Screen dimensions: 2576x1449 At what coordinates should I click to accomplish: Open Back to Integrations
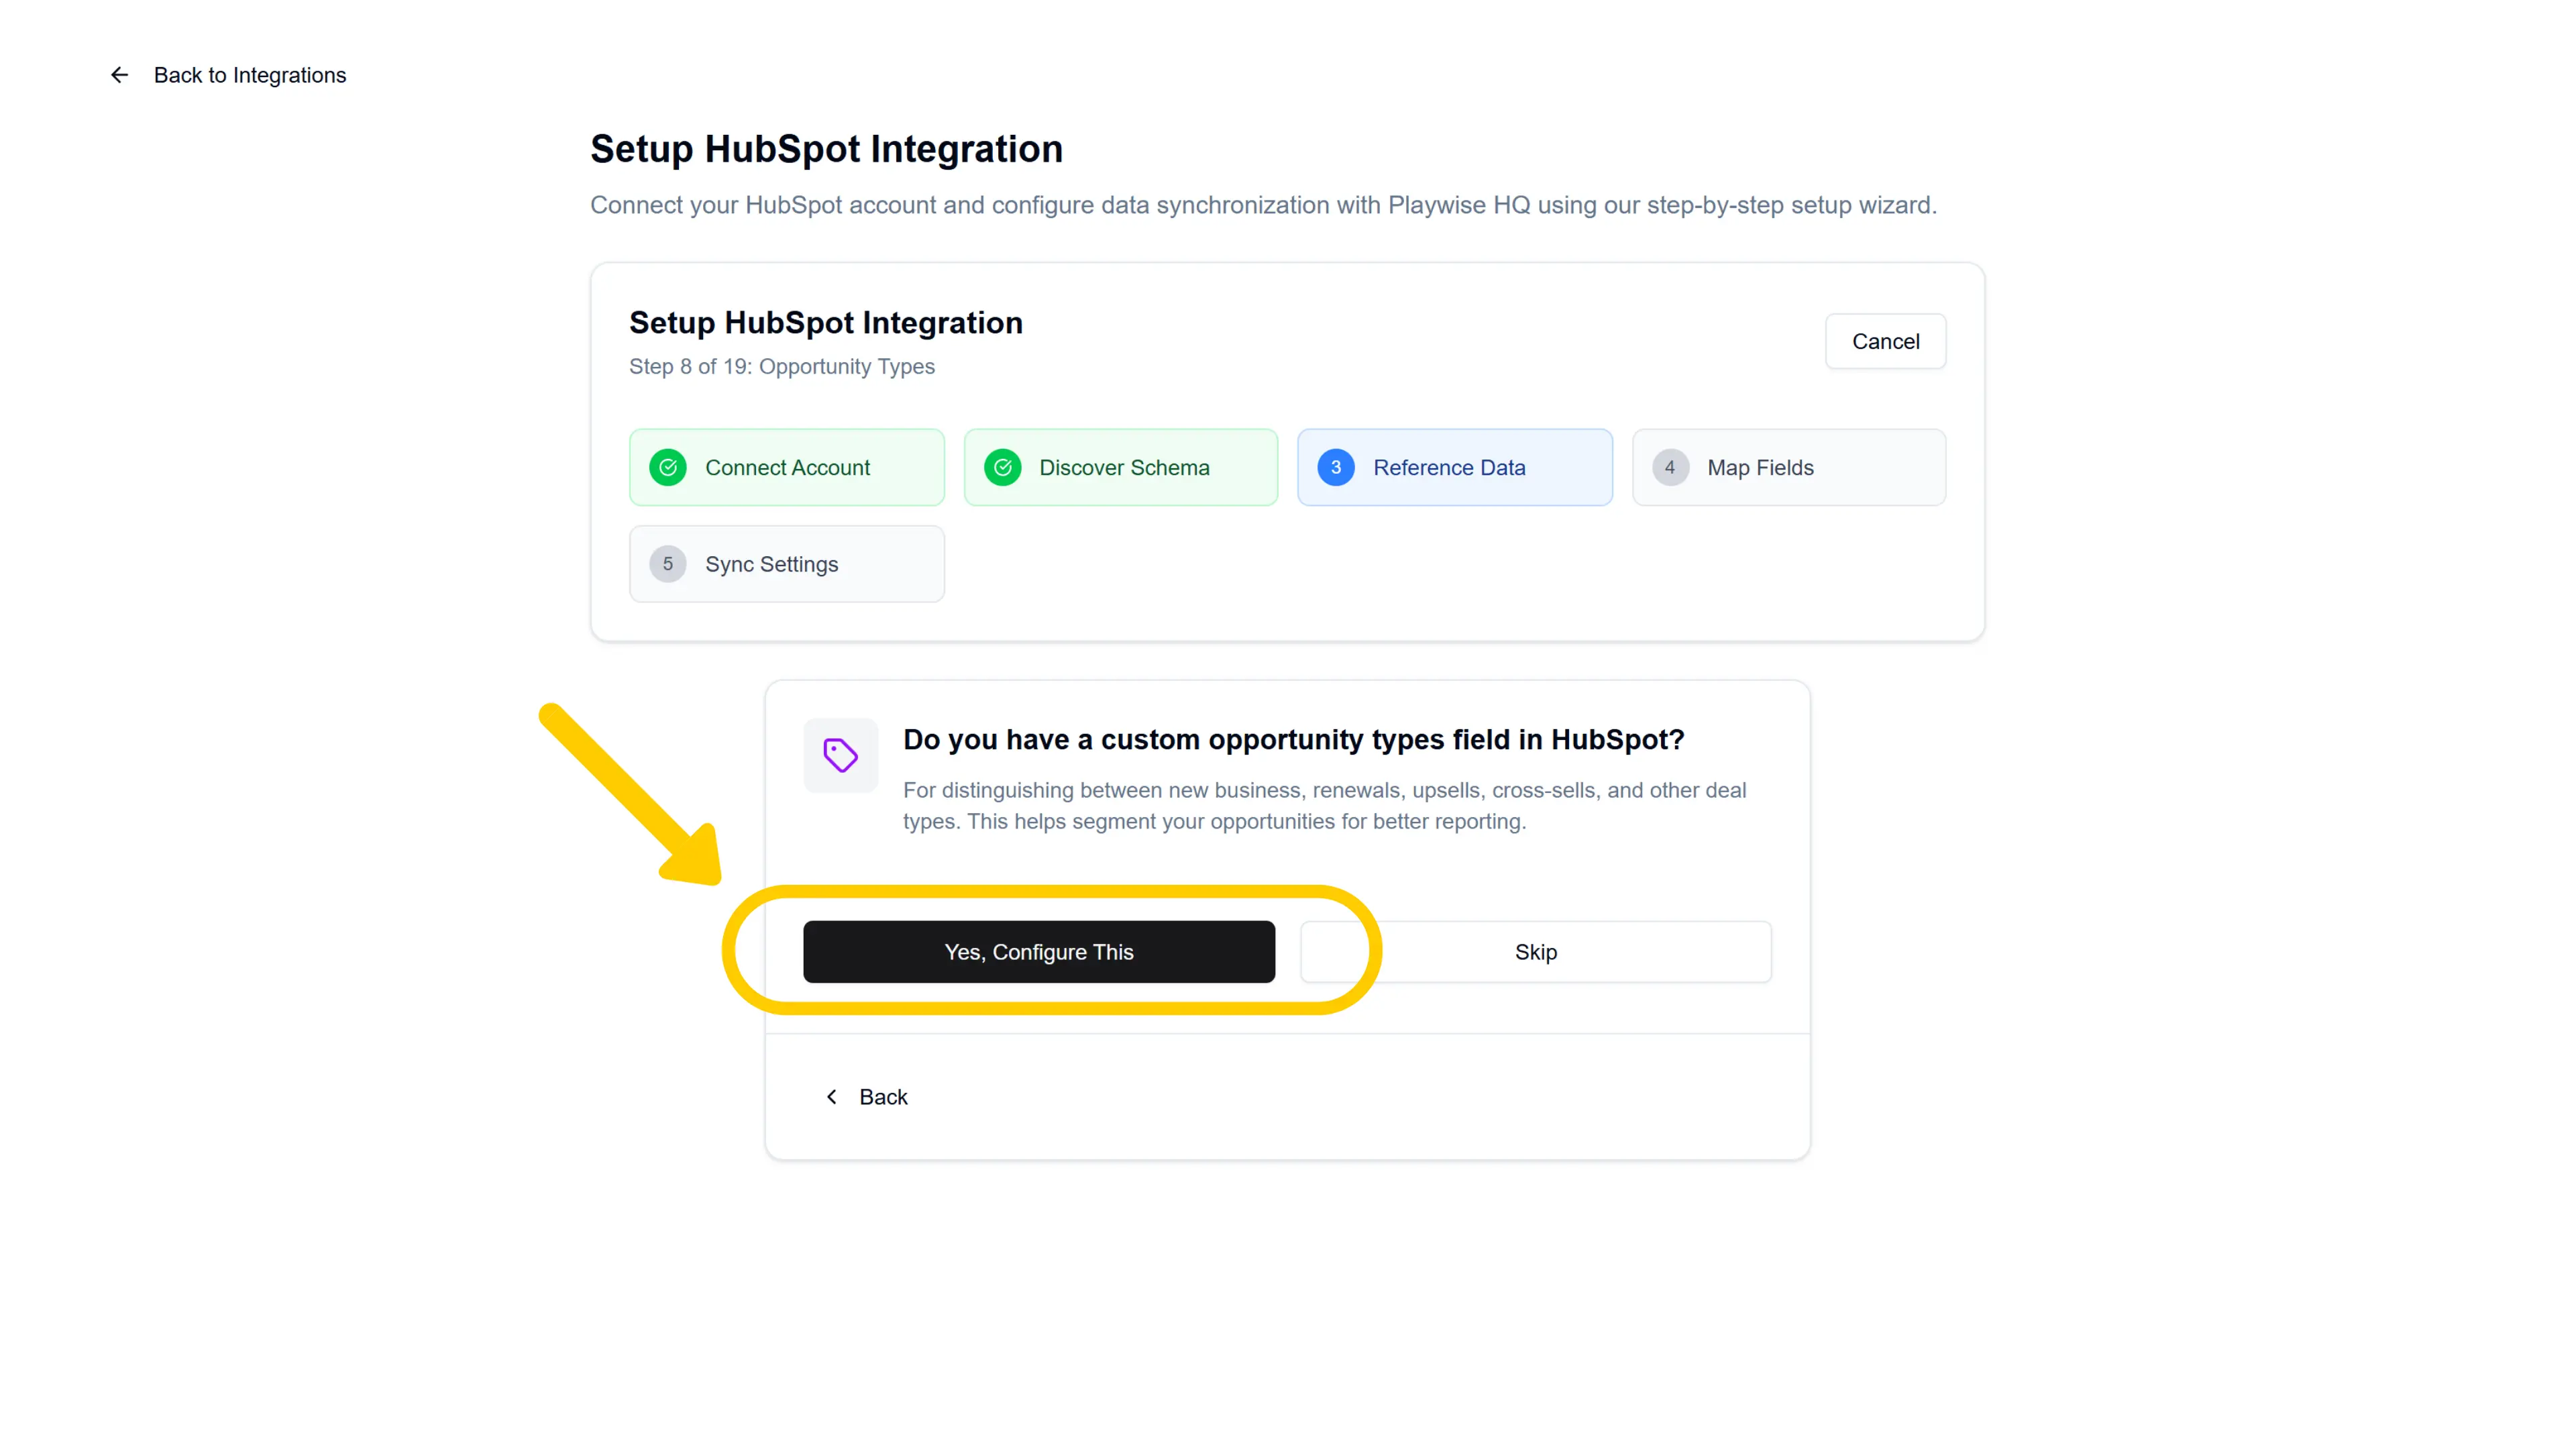(x=249, y=74)
